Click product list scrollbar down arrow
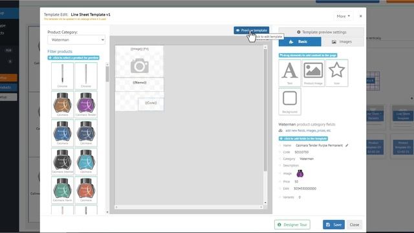The width and height of the screenshot is (414, 233). pyautogui.click(x=107, y=212)
